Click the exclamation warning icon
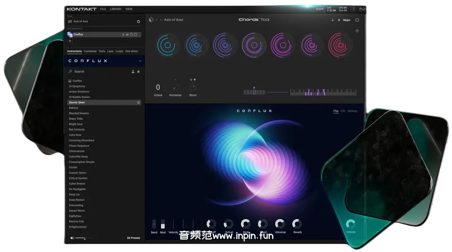 click(354, 9)
